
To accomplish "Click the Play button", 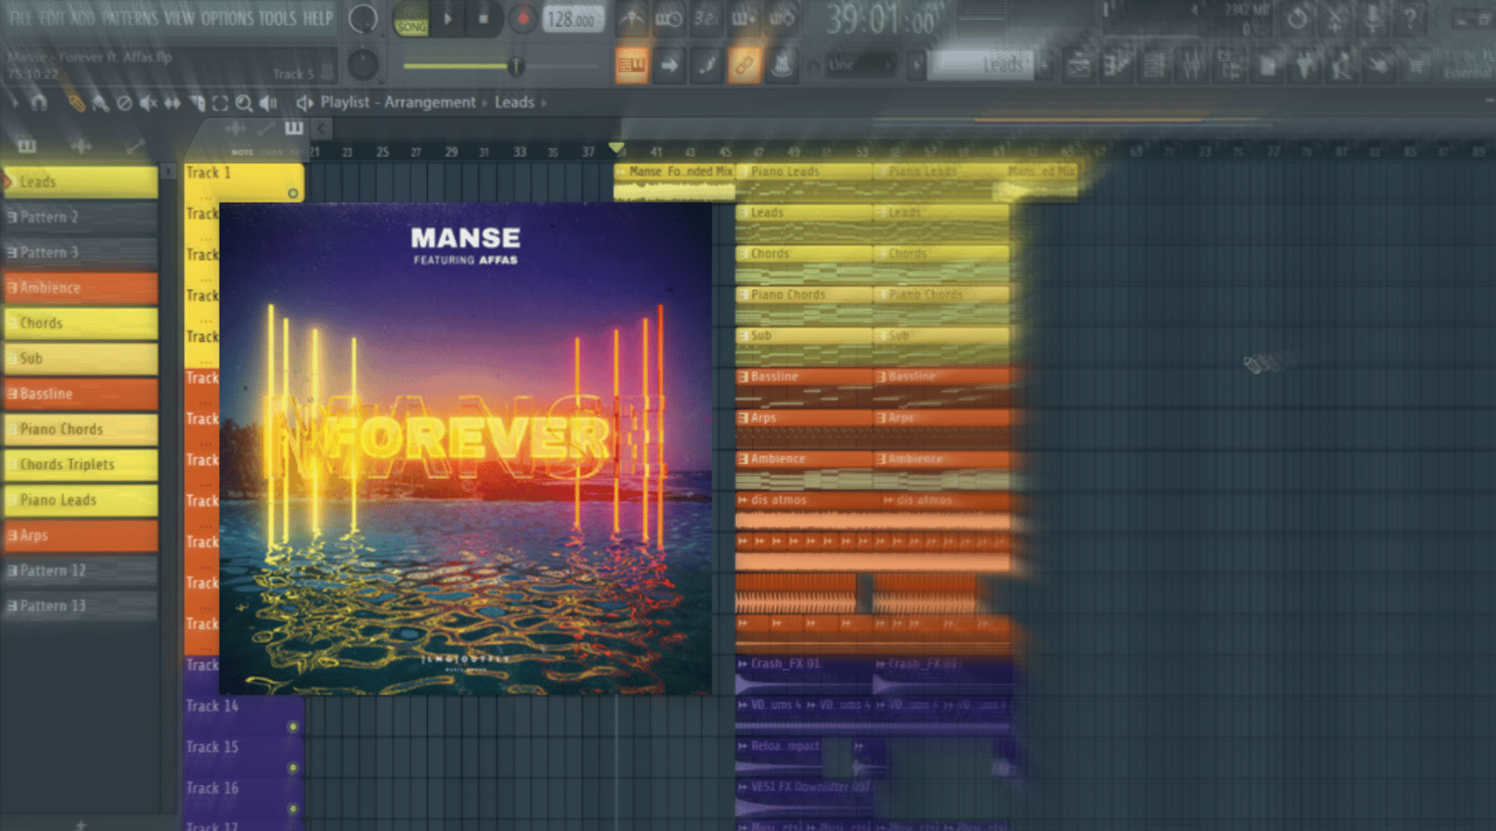I will coord(448,19).
